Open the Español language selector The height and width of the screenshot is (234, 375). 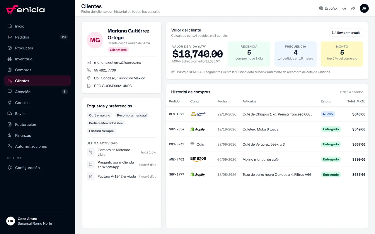(x=328, y=8)
